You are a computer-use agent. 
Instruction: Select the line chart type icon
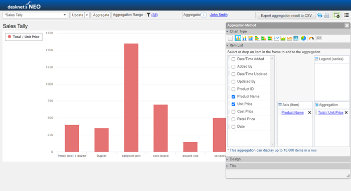[x=277, y=38]
